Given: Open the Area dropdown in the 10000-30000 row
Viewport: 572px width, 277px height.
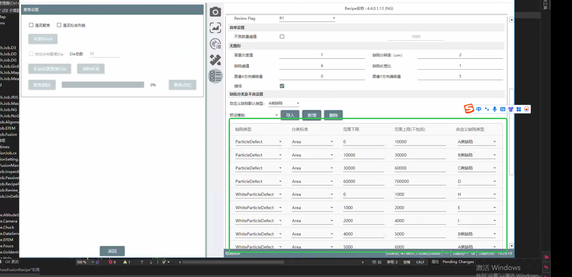Looking at the screenshot, I should point(313,155).
